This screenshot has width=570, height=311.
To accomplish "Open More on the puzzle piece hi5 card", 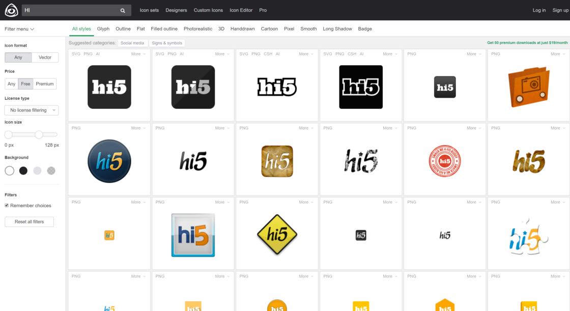I will tap(558, 202).
